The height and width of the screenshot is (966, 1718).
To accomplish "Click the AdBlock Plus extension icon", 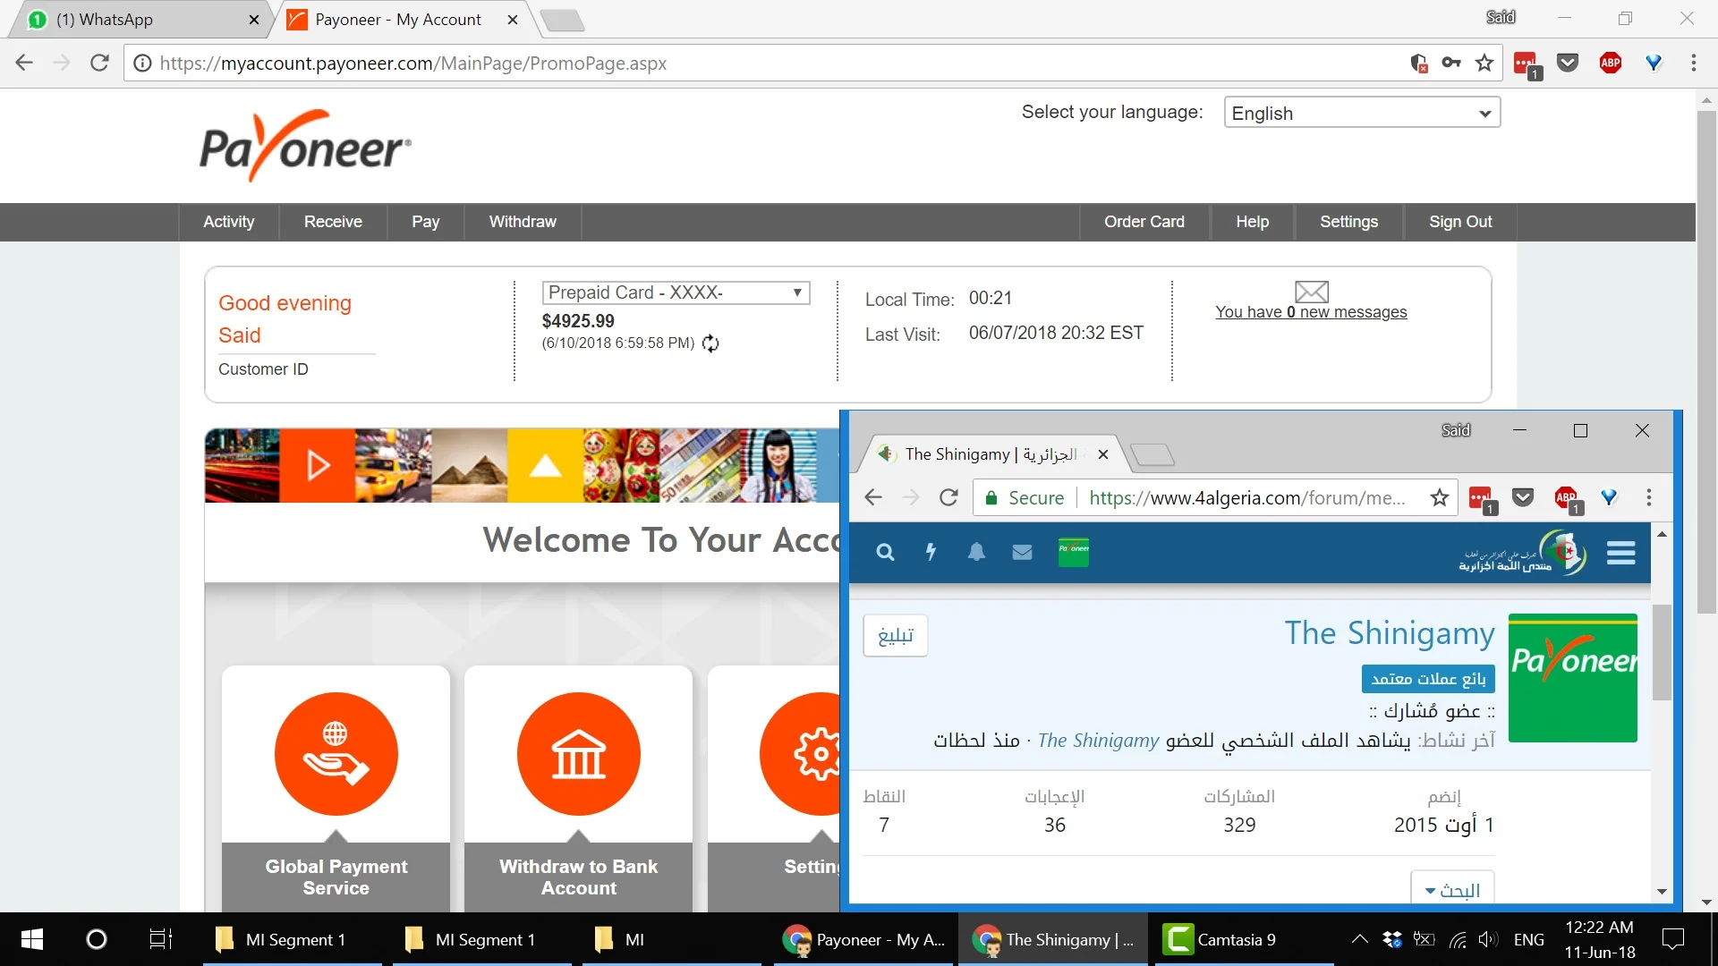I will (1610, 63).
